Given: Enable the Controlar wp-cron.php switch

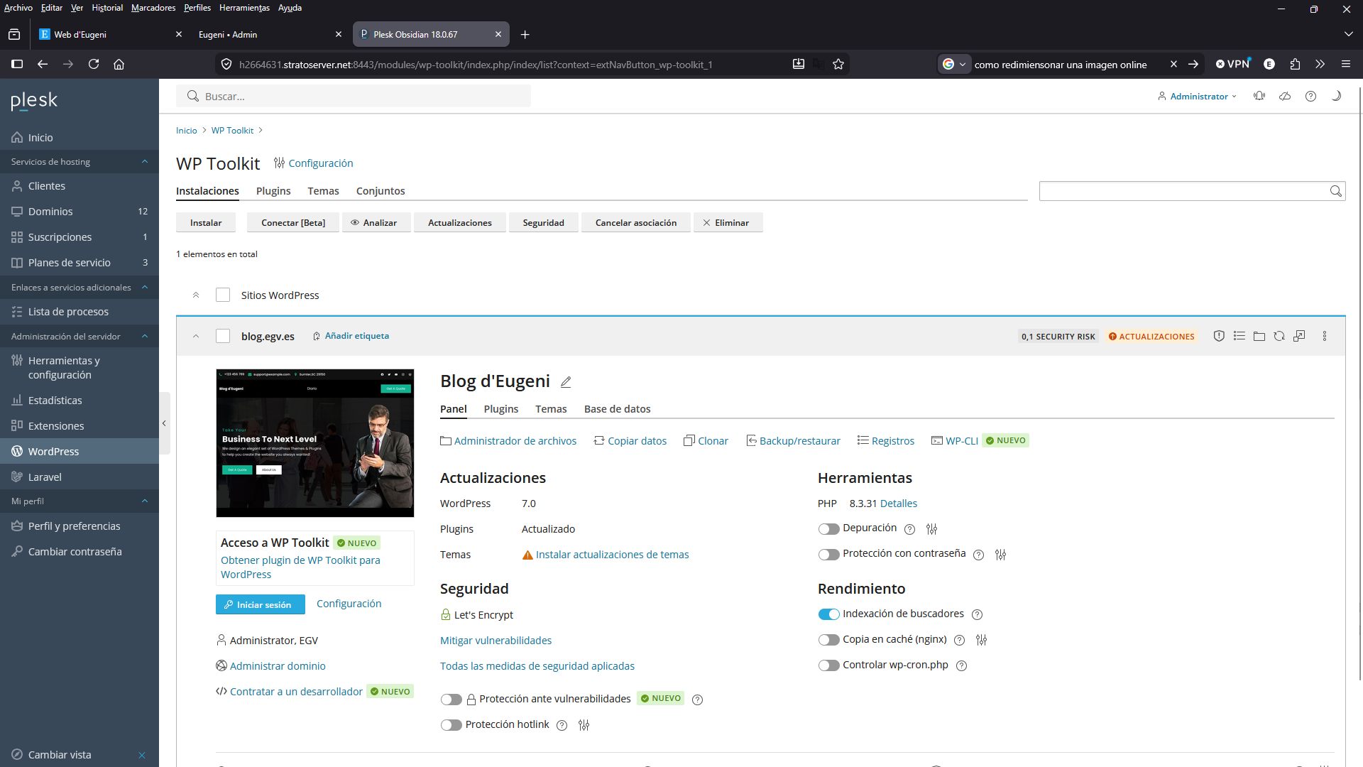Looking at the screenshot, I should click(x=828, y=665).
